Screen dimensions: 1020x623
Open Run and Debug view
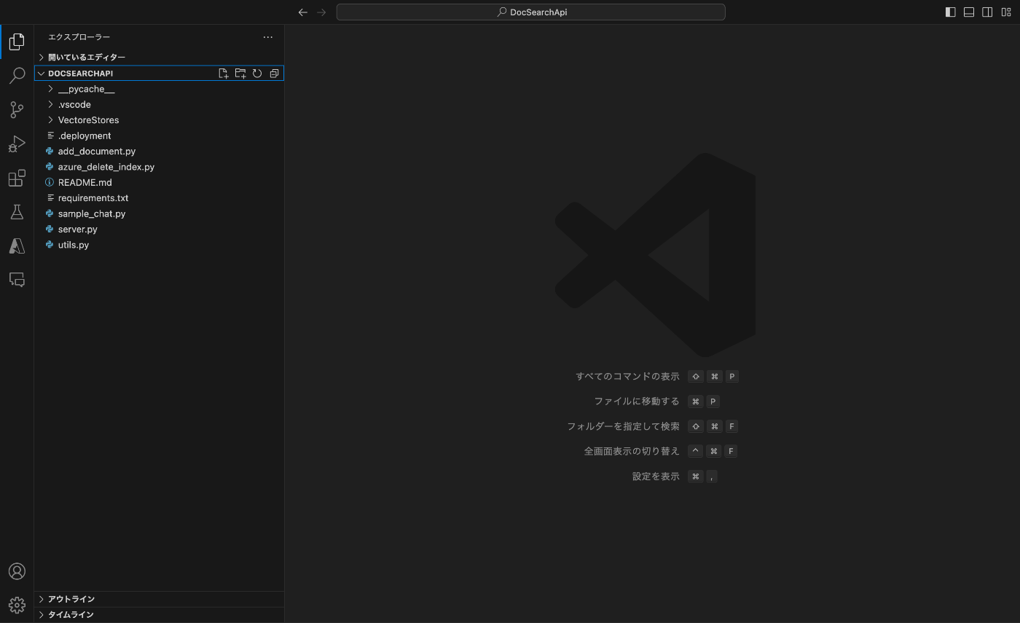(x=17, y=144)
